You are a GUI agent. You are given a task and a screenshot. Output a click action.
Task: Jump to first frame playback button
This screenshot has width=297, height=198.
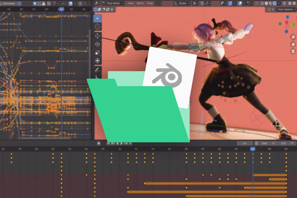click(108, 144)
